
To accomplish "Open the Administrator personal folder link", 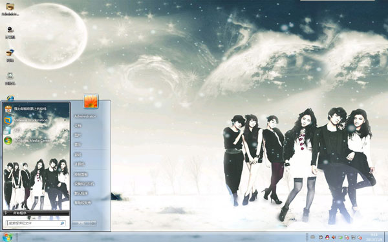I will [x=85, y=116].
